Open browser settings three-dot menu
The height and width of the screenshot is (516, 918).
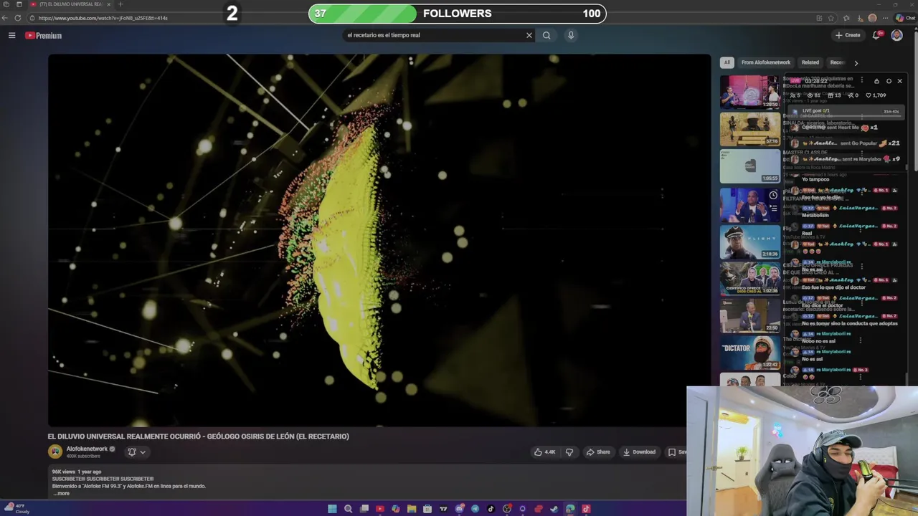[x=885, y=18]
